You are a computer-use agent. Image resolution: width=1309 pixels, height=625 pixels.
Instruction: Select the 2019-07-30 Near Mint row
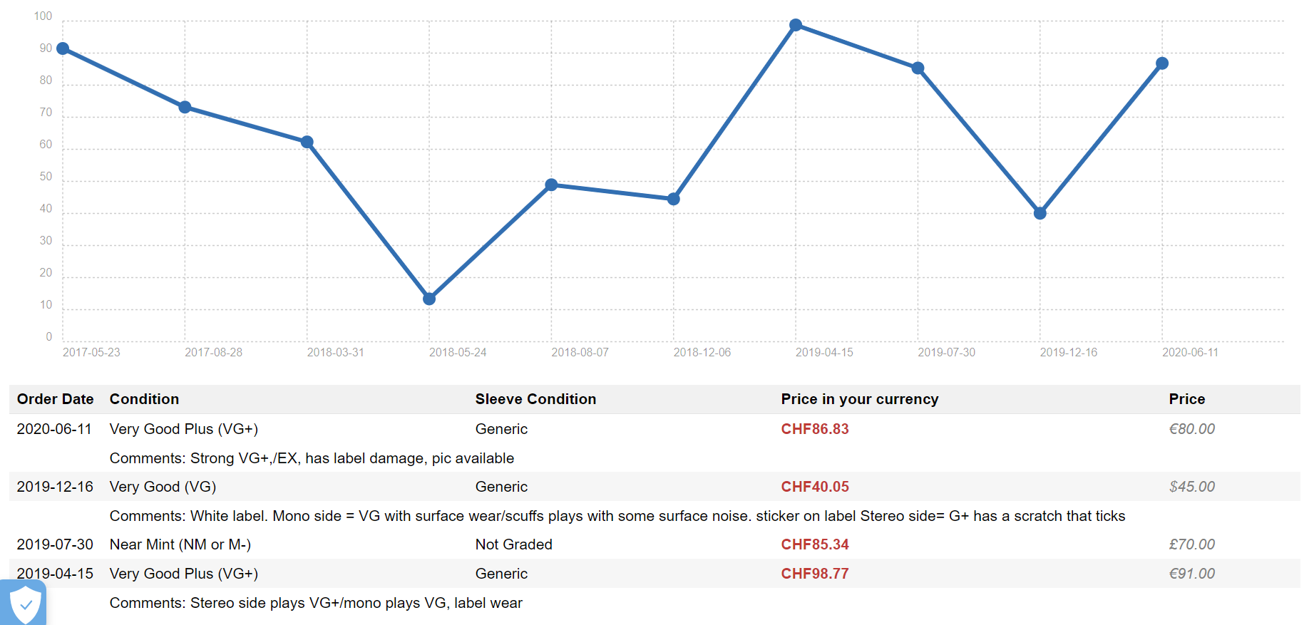654,544
